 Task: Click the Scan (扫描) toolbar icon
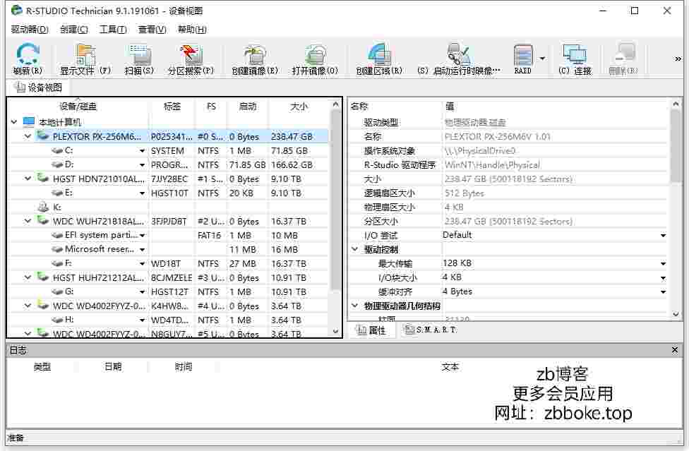point(140,54)
